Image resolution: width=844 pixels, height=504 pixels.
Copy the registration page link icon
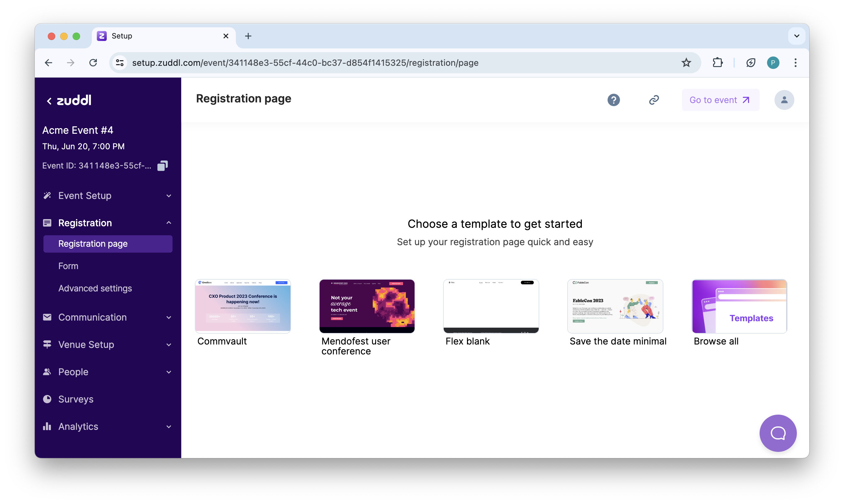point(654,100)
